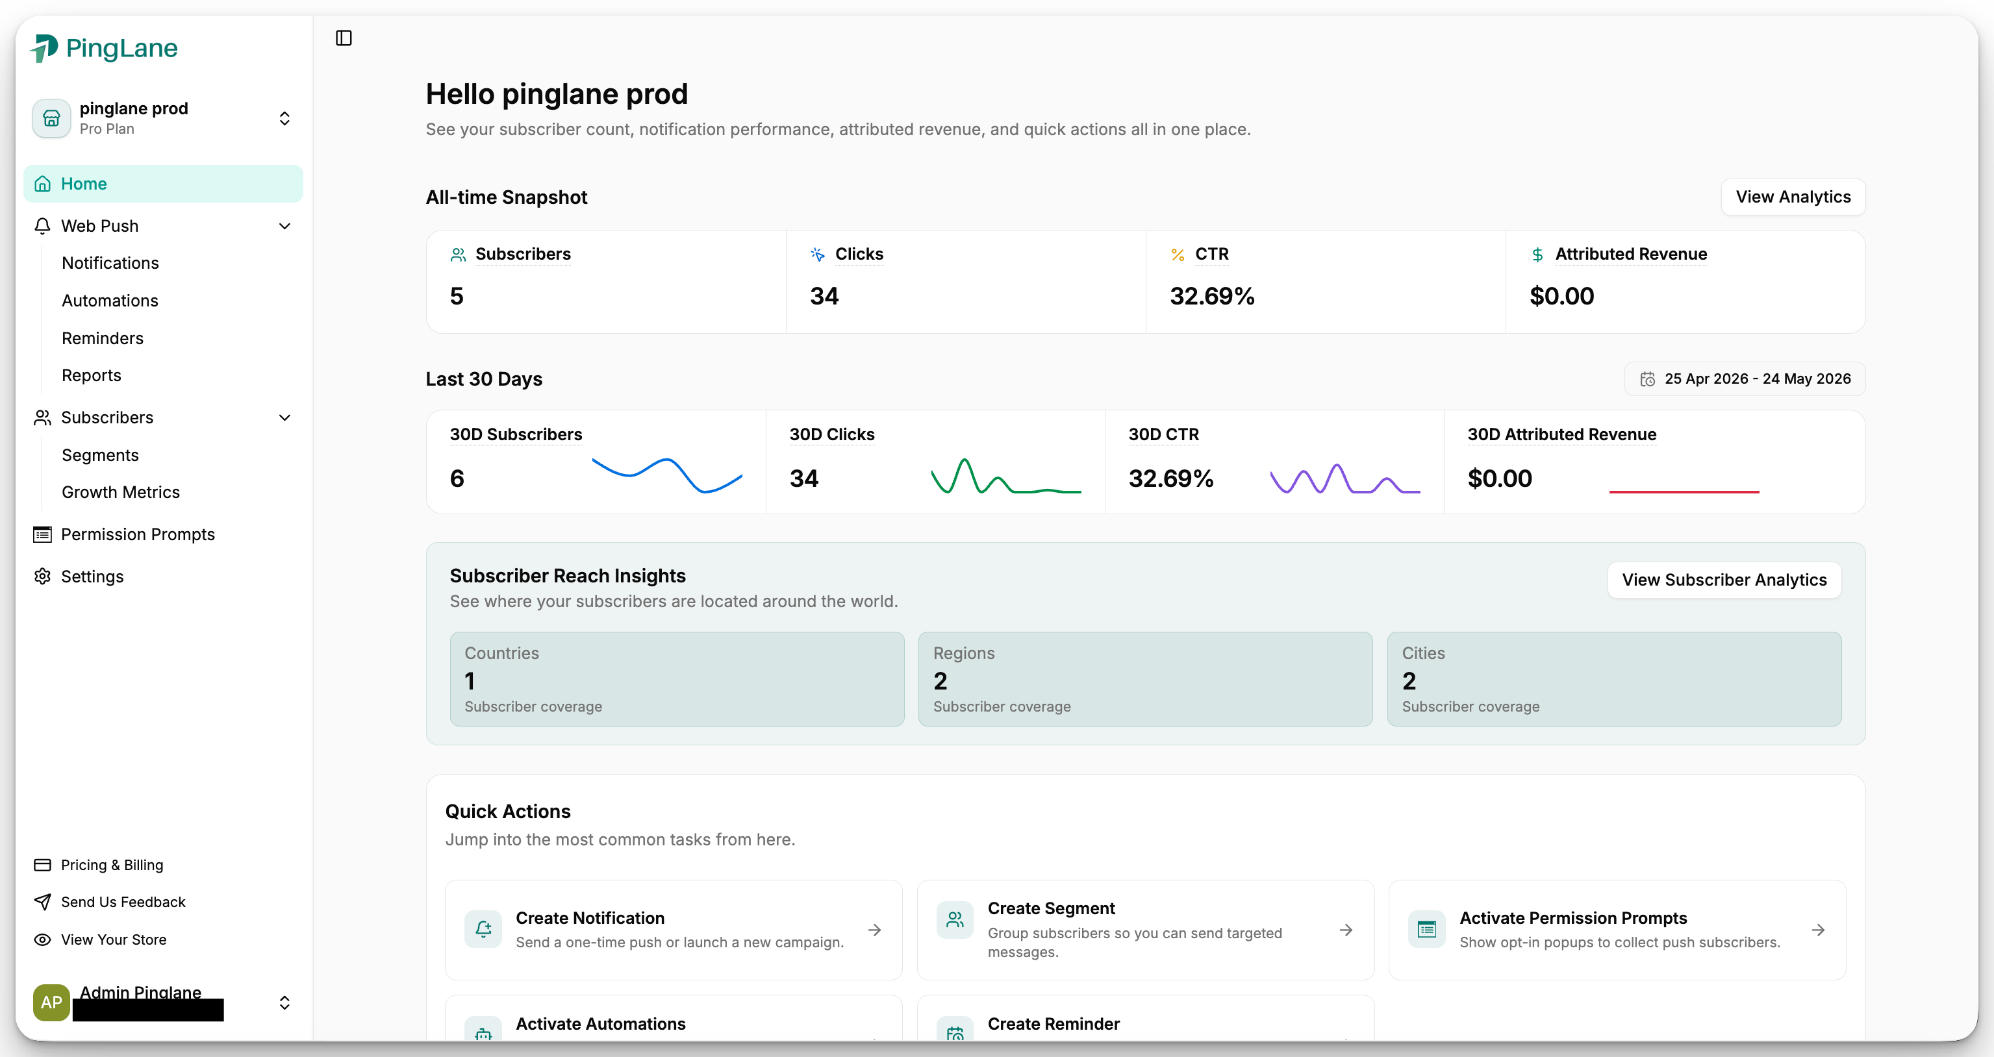1994x1057 pixels.
Task: Click Send Us Feedback link
Action: click(123, 902)
